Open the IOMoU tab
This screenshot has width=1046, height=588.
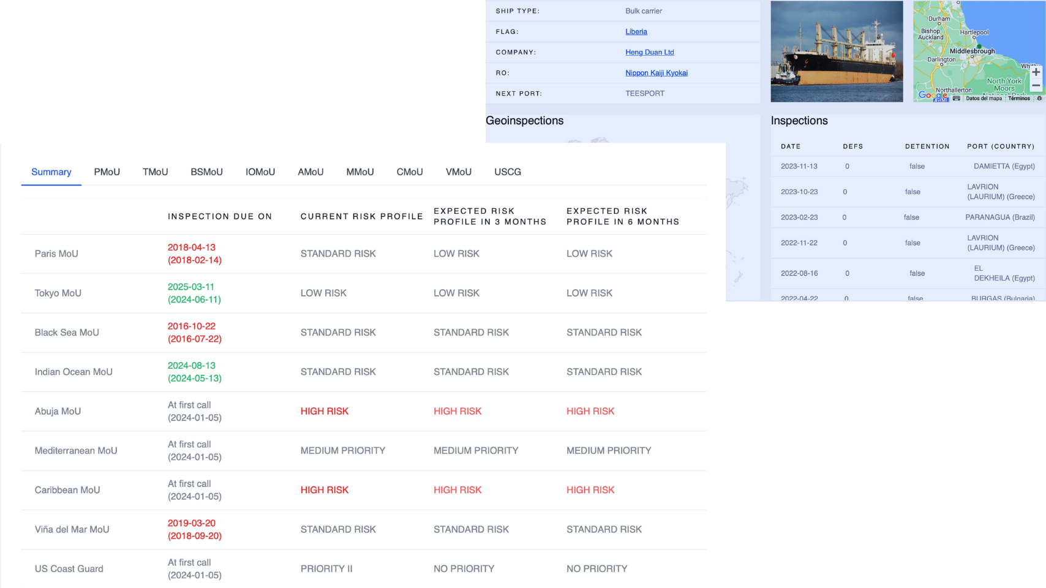pos(260,172)
